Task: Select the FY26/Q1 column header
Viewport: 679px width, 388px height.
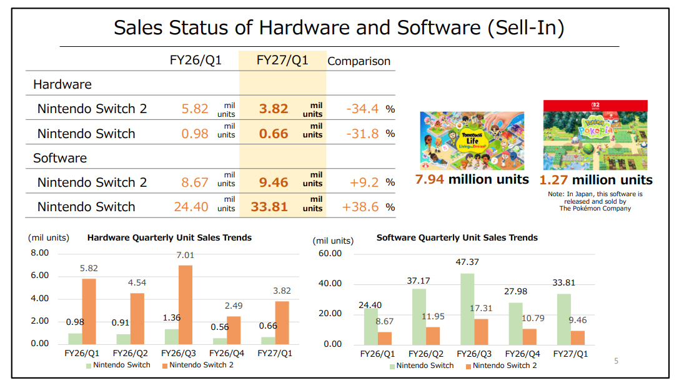Action: tap(196, 60)
